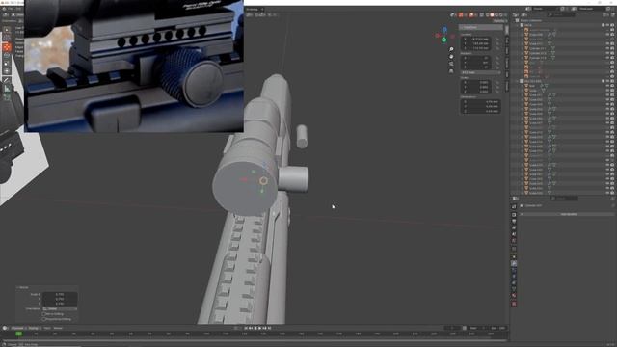617x347 pixels.
Task: Toggle camera view with the viewport camera icon
Action: [x=451, y=64]
